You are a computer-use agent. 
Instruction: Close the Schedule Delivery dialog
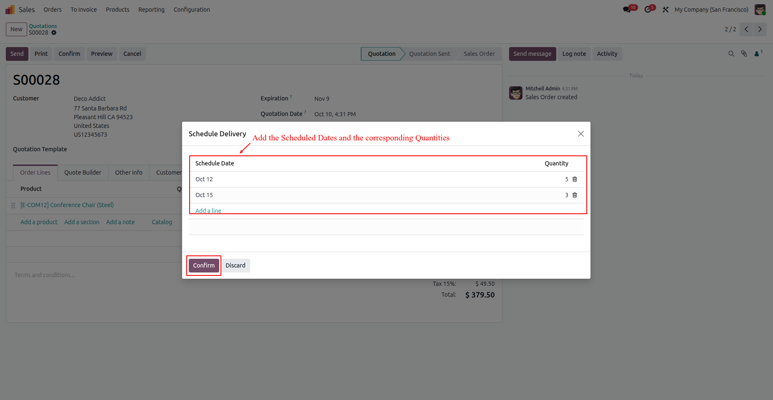click(580, 134)
